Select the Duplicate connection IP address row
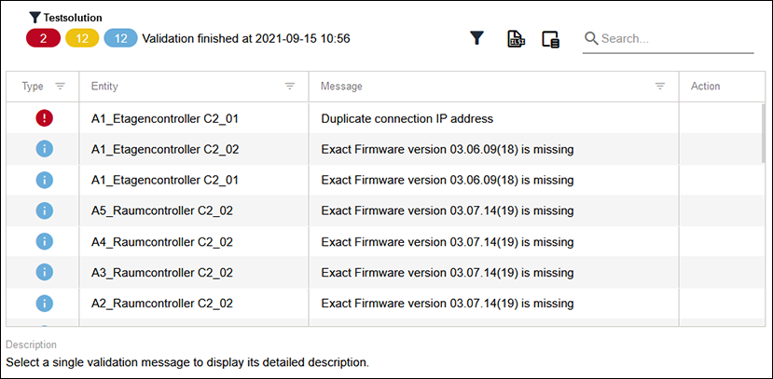Viewport: 773px width, 379px height. coord(383,118)
